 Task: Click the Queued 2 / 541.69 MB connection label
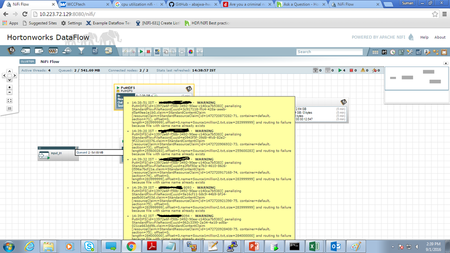click(99, 152)
